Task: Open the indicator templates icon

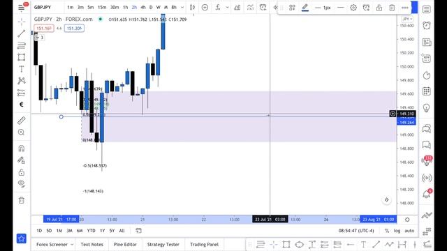Action: (x=250, y=8)
